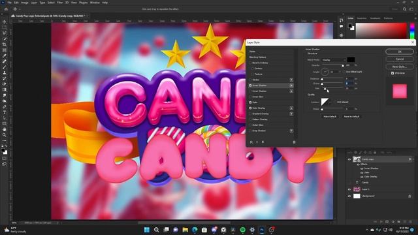This screenshot has width=418, height=235.
Task: Select the Move tool in the toolbar
Action: tap(5, 22)
